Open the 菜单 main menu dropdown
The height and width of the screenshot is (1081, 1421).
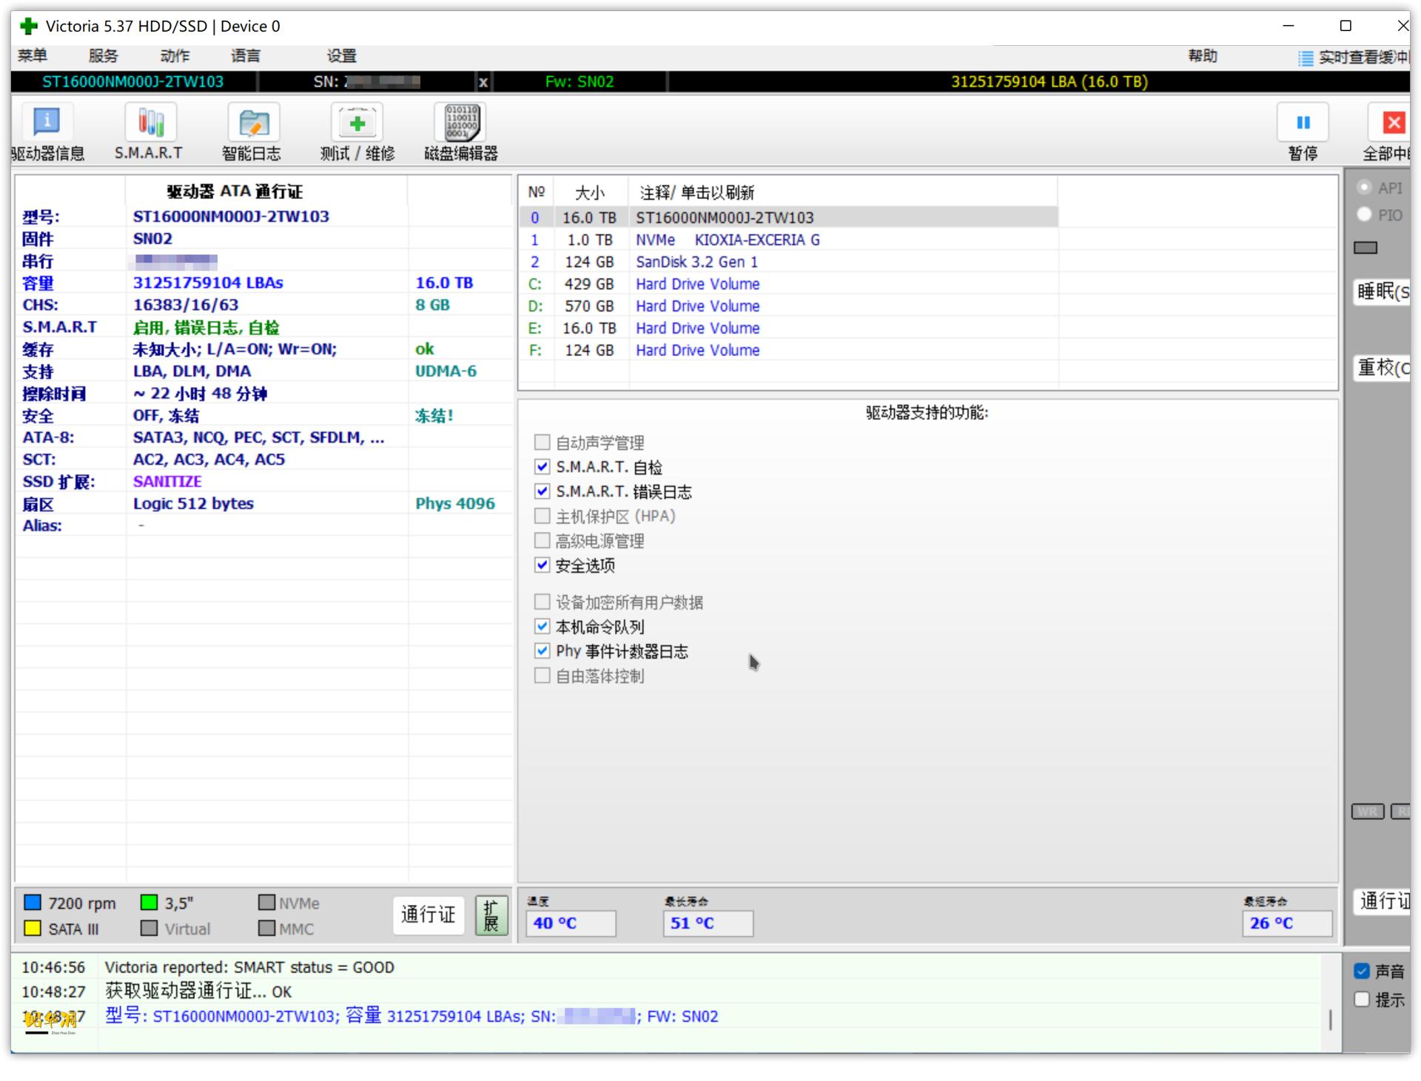tap(33, 56)
